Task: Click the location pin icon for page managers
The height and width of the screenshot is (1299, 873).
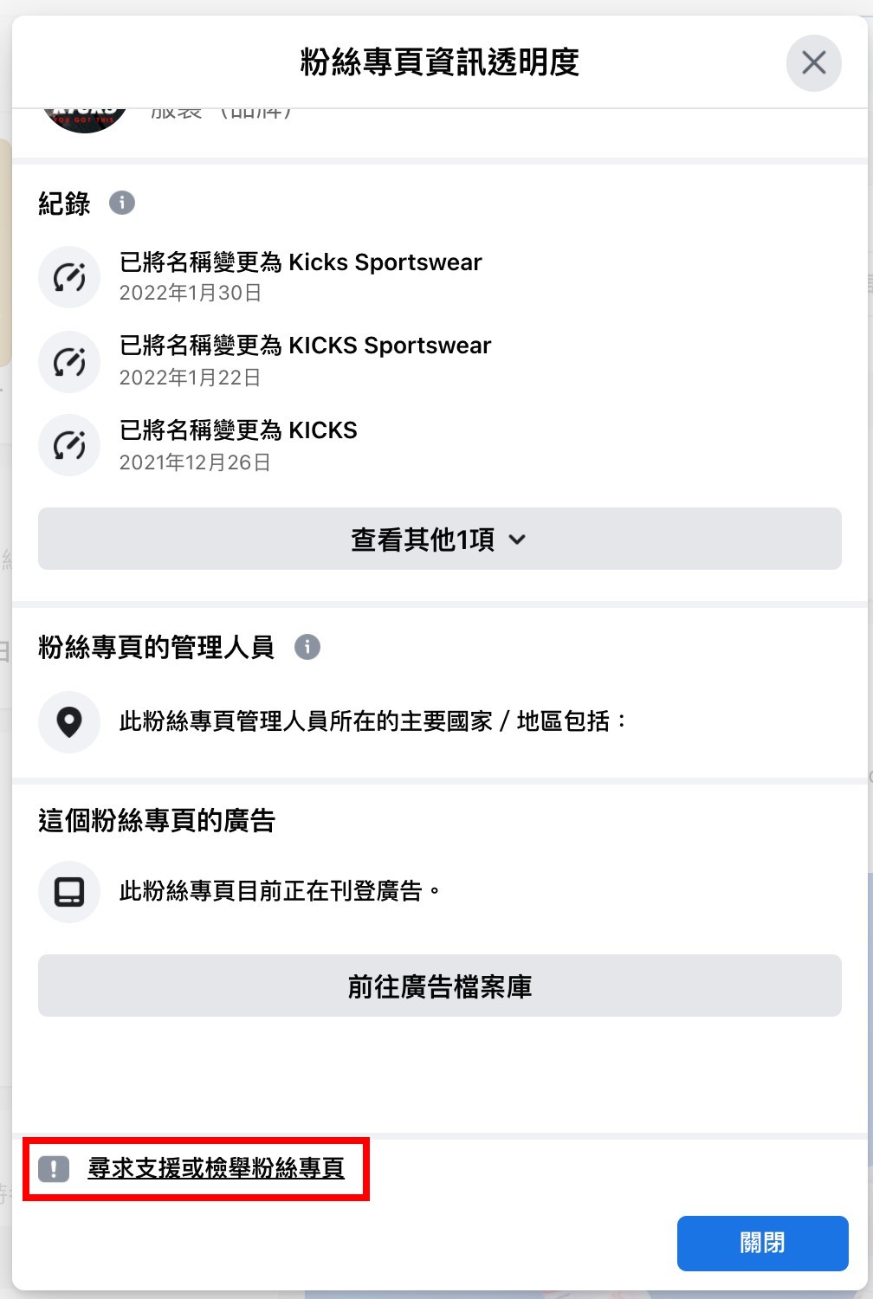Action: 69,721
